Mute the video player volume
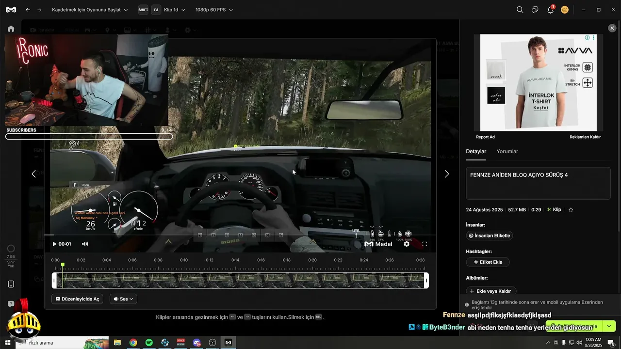Image resolution: width=621 pixels, height=349 pixels. point(85,244)
